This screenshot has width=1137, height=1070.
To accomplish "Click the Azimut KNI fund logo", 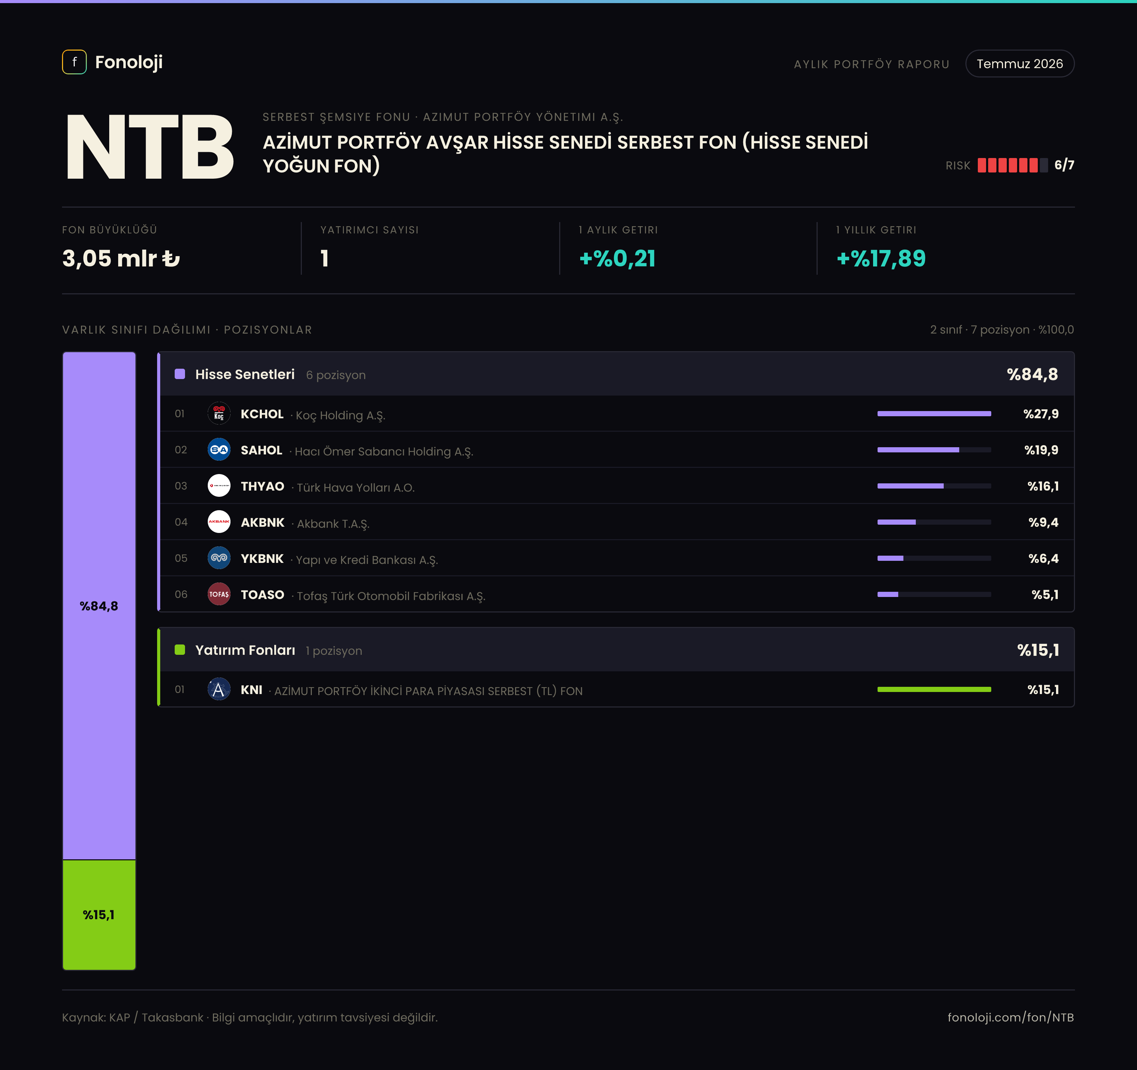I will (x=219, y=689).
